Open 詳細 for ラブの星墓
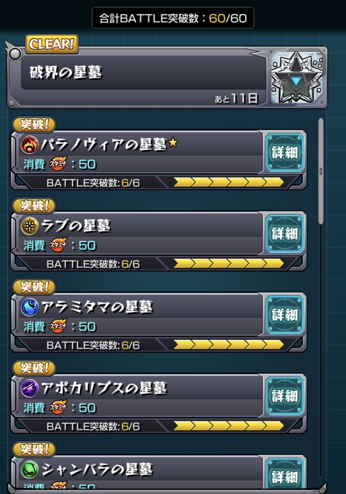This screenshot has height=494, width=346. click(x=284, y=233)
